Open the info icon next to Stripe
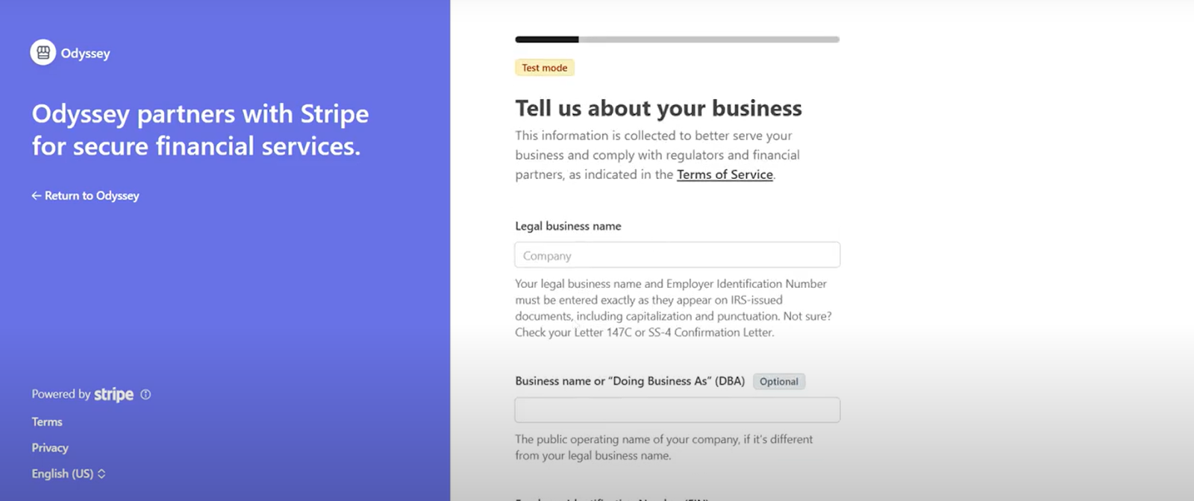The width and height of the screenshot is (1194, 501). (x=146, y=394)
